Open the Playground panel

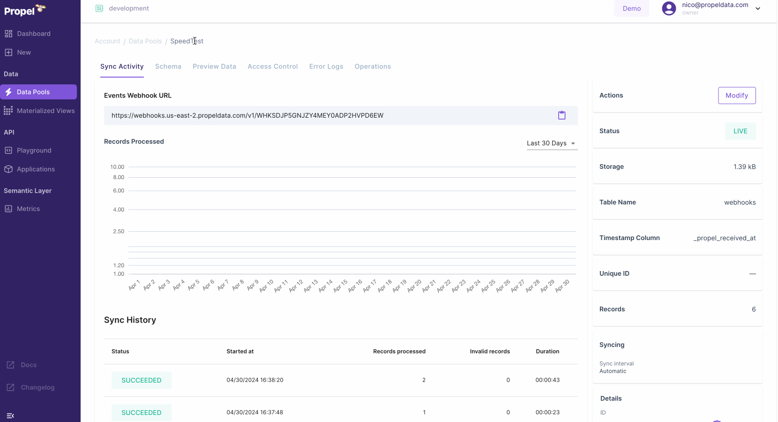click(x=34, y=150)
